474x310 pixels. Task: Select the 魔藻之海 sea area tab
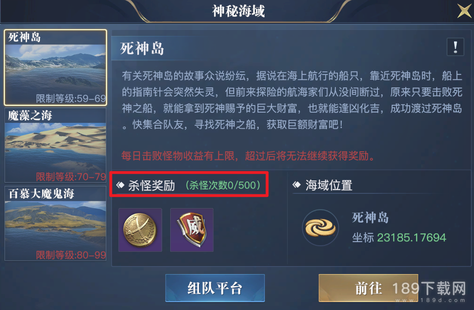coord(55,145)
